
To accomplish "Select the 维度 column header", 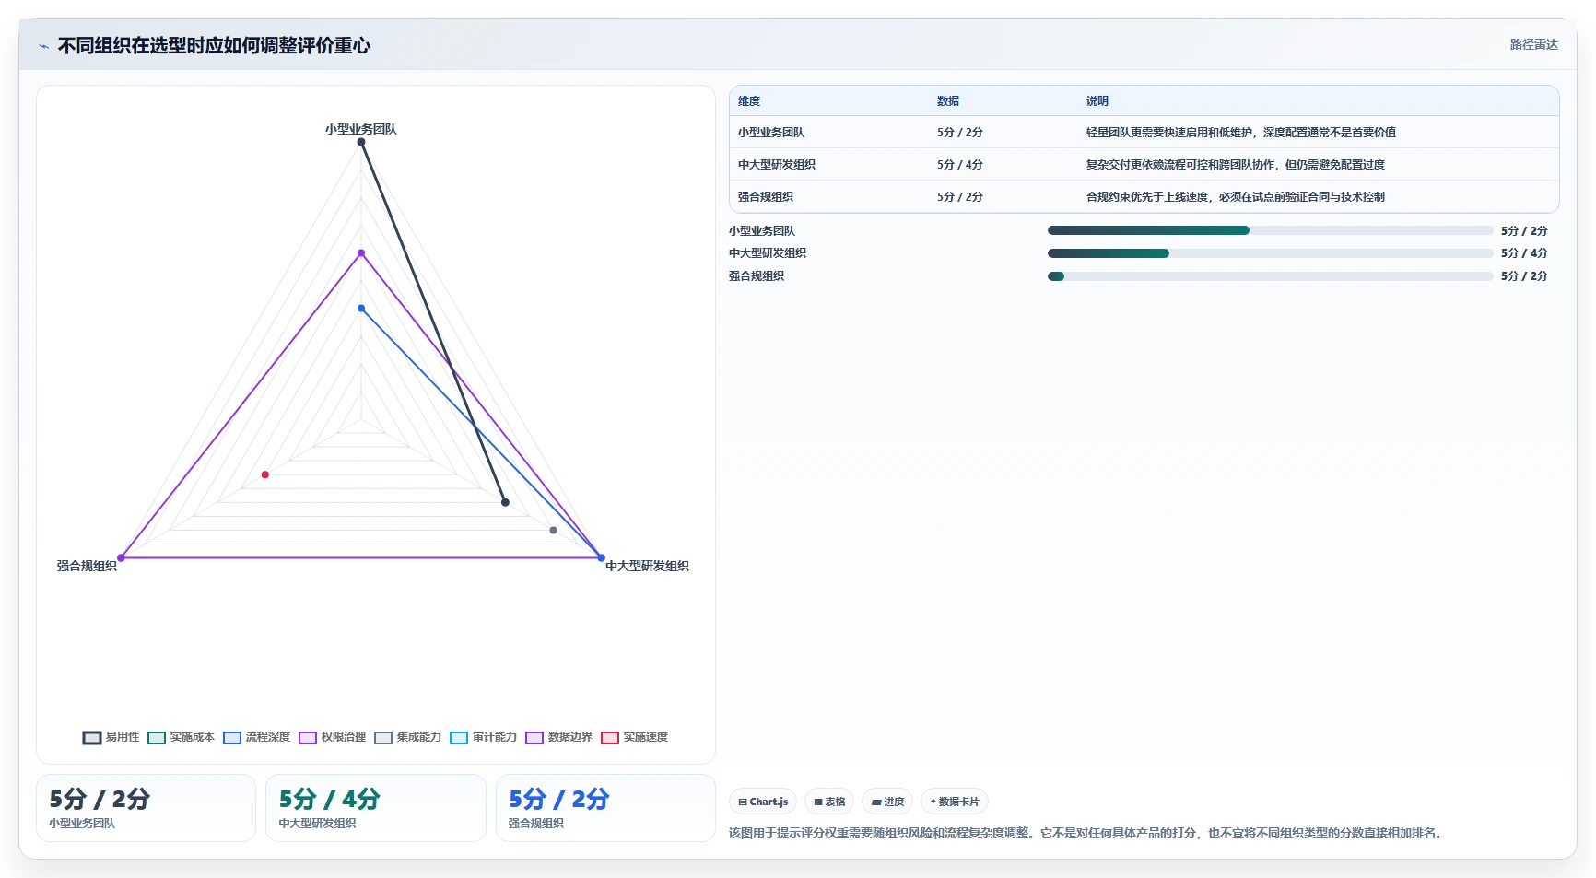I will point(749,101).
